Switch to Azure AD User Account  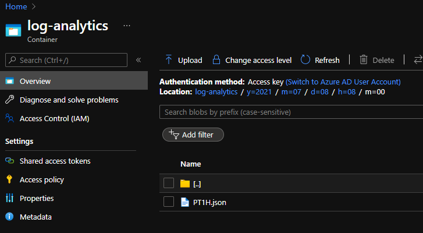coord(343,82)
